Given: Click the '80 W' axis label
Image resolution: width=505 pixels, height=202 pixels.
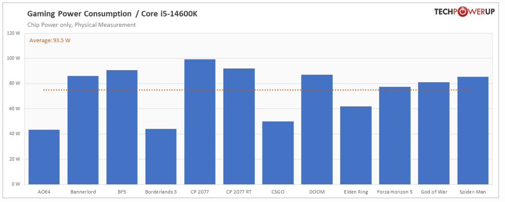Looking at the screenshot, I should pyautogui.click(x=15, y=84).
